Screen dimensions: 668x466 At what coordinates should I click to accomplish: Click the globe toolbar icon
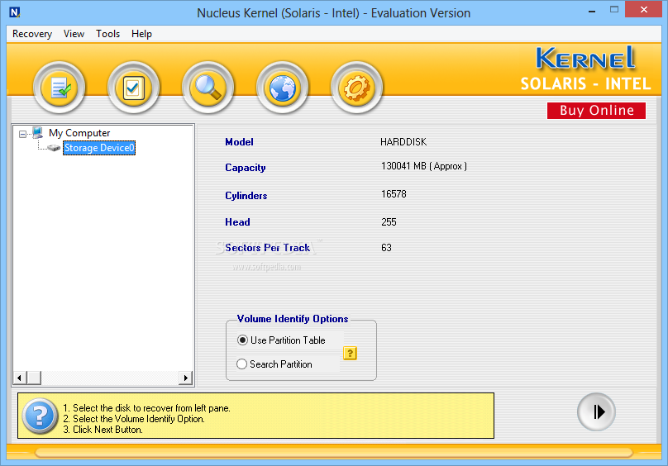pos(282,88)
